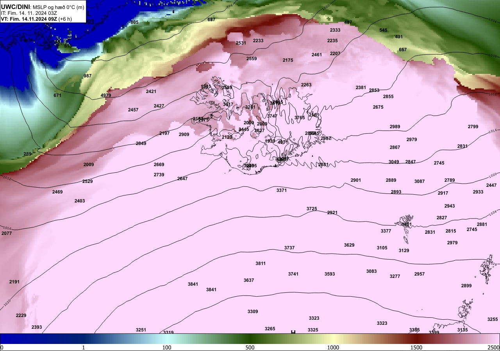Click the 2675 height value
The image size is (500, 351).
[x=378, y=107]
